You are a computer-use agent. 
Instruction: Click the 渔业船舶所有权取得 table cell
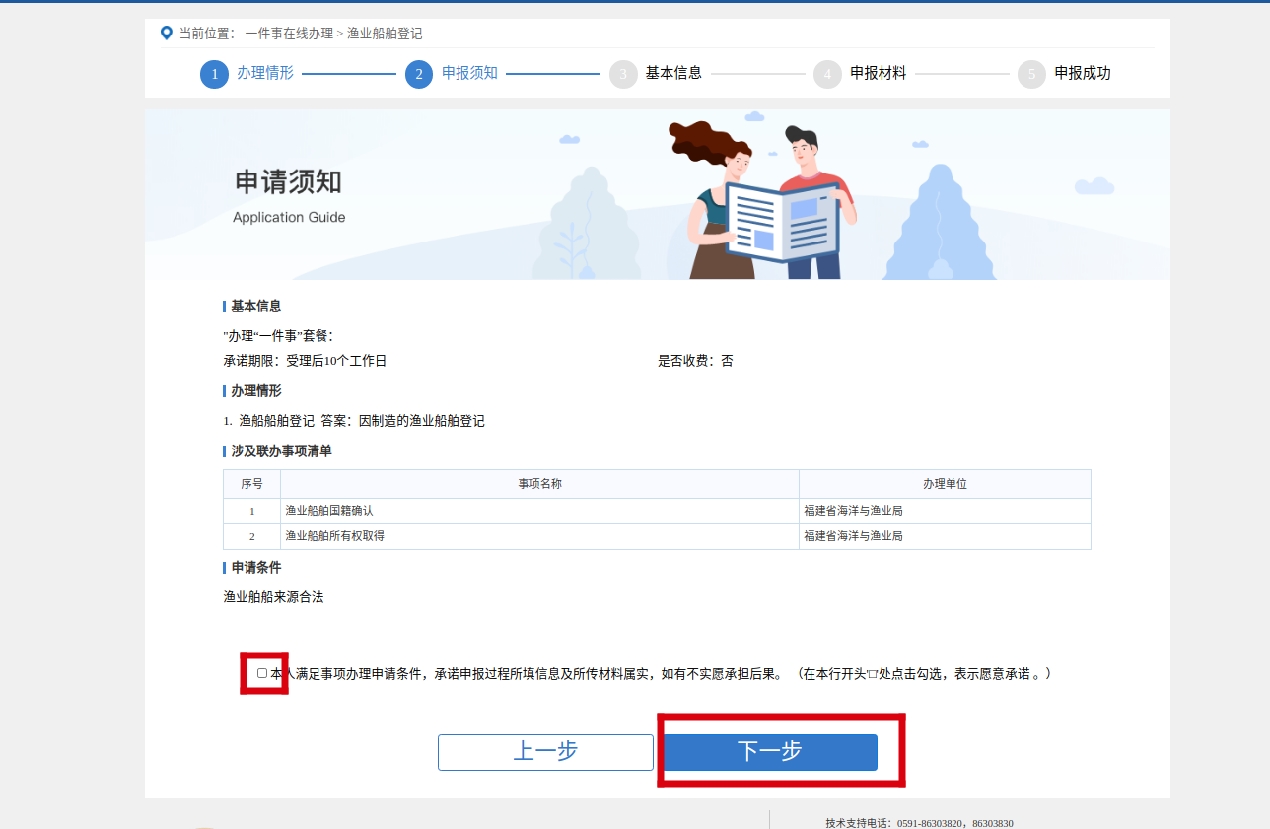point(539,536)
